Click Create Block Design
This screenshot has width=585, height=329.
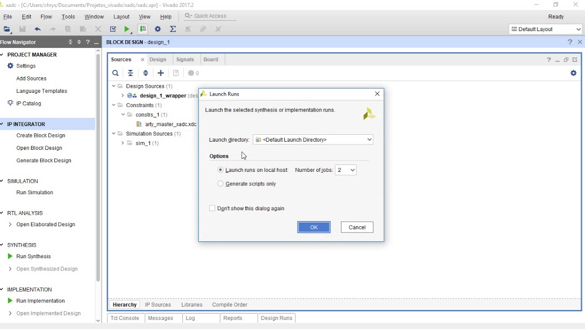pyautogui.click(x=41, y=136)
